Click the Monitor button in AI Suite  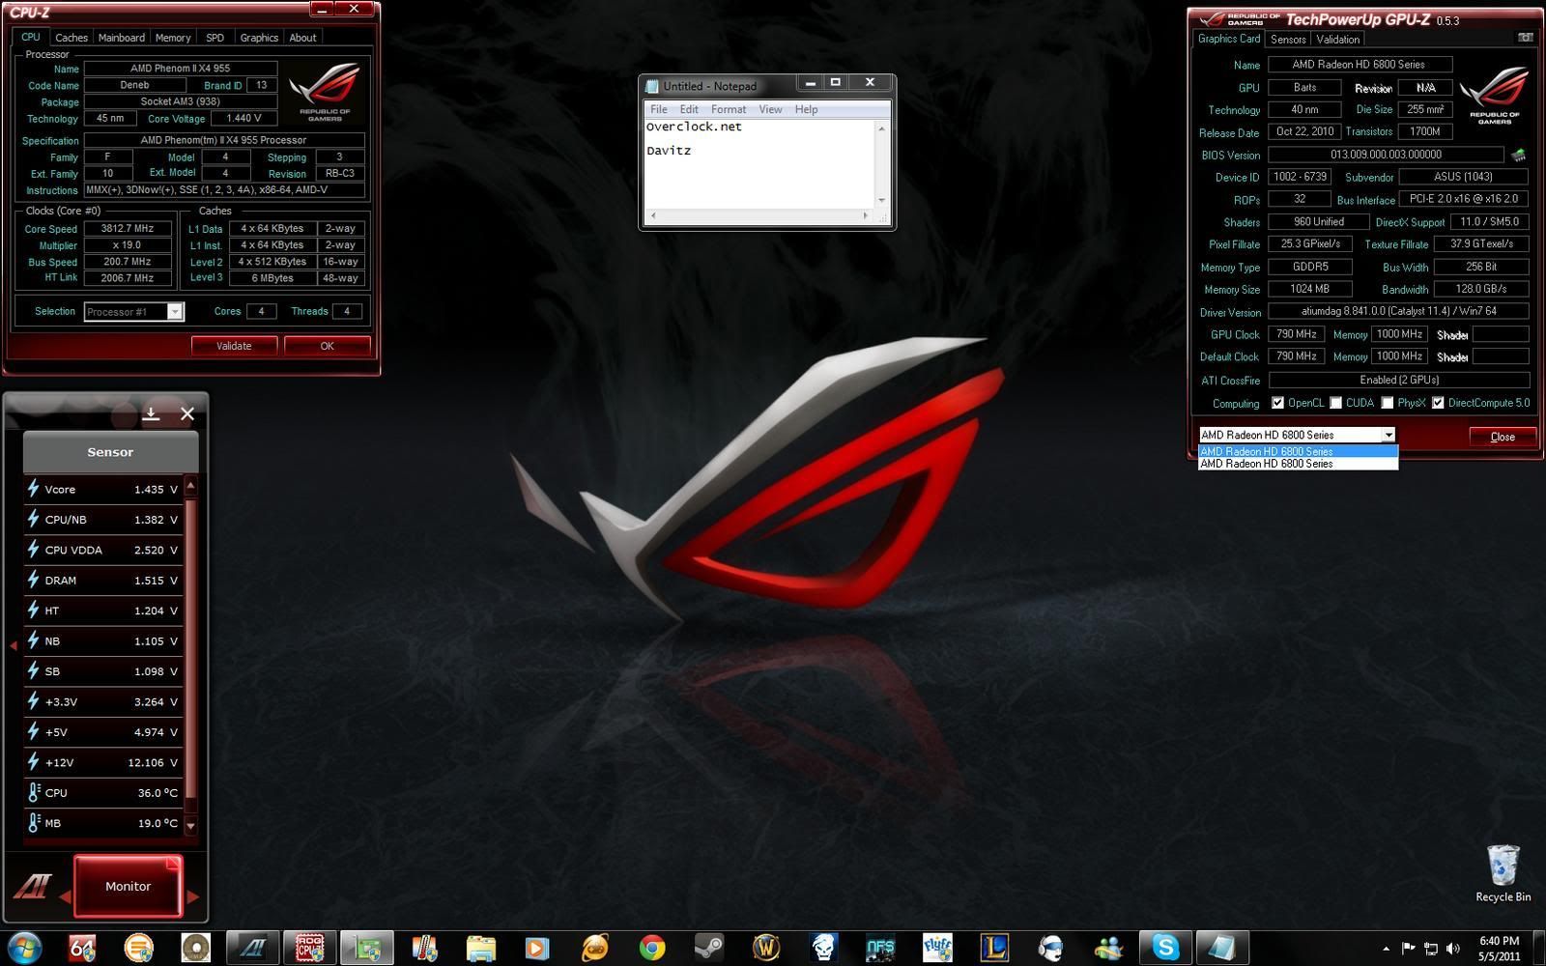click(x=128, y=886)
